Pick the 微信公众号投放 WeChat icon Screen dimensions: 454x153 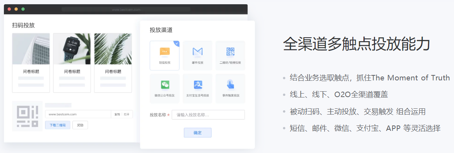coord(165,85)
